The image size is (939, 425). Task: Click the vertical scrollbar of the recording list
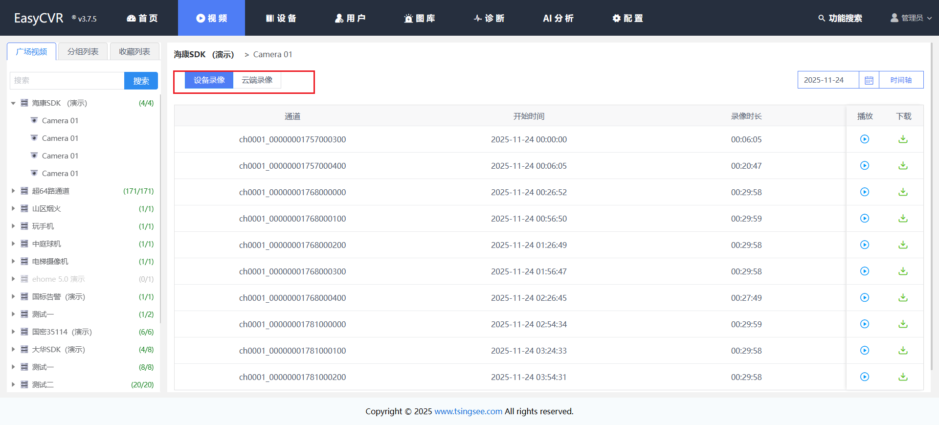point(931,205)
